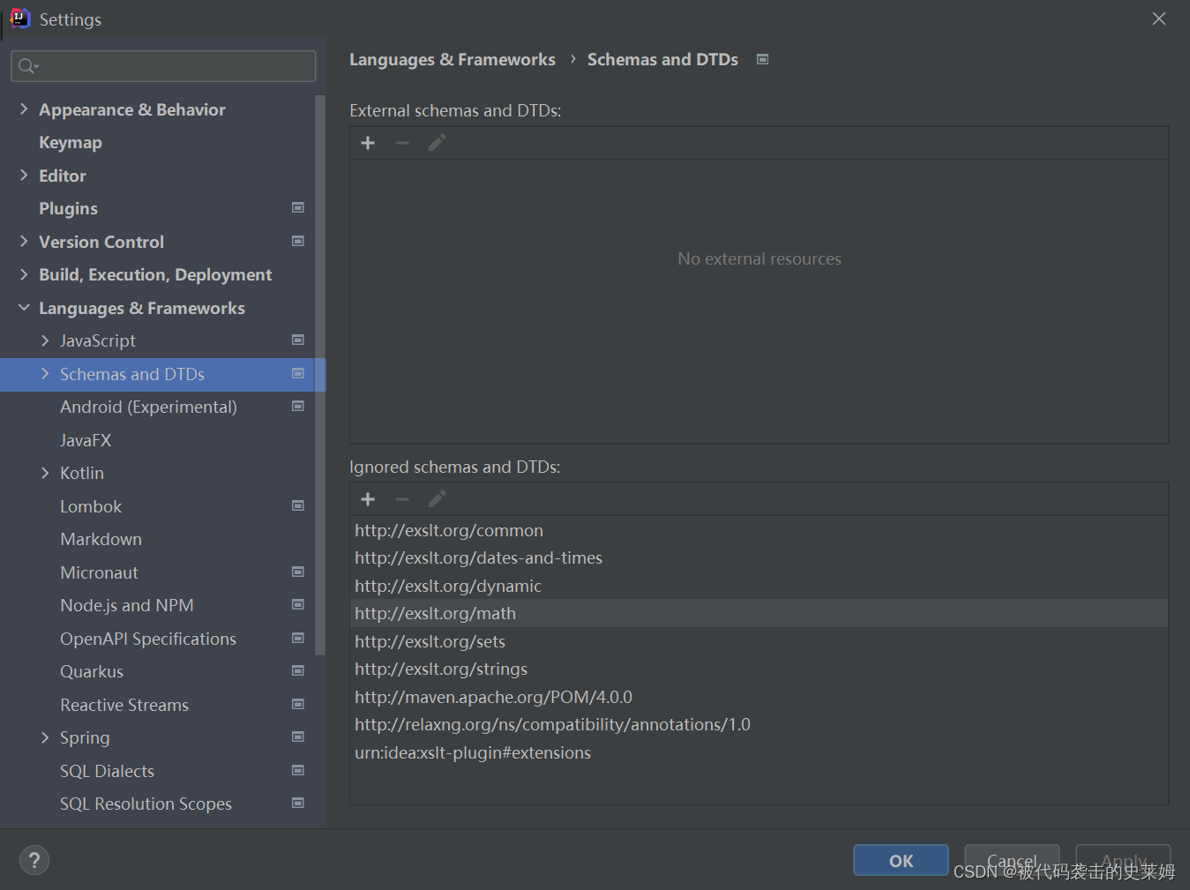Click project-level icon on SQL Resolution Scopes row

click(298, 804)
